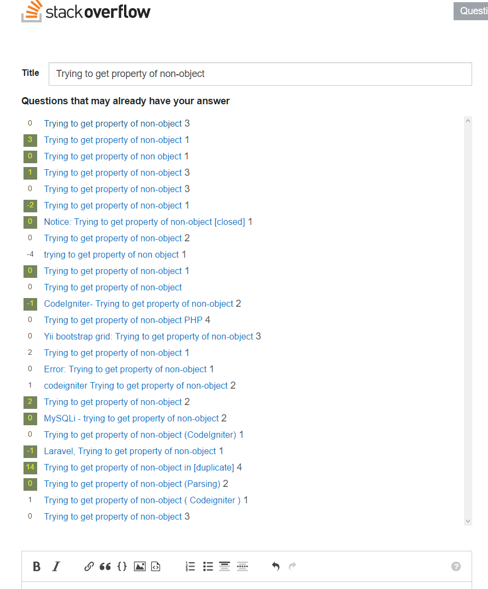The image size is (488, 589).
Task: Open the Questions tab in header
Action: click(471, 11)
